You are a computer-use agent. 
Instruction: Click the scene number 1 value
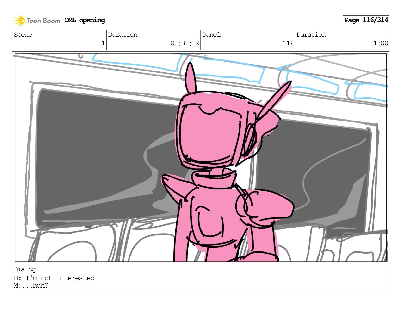(x=103, y=43)
